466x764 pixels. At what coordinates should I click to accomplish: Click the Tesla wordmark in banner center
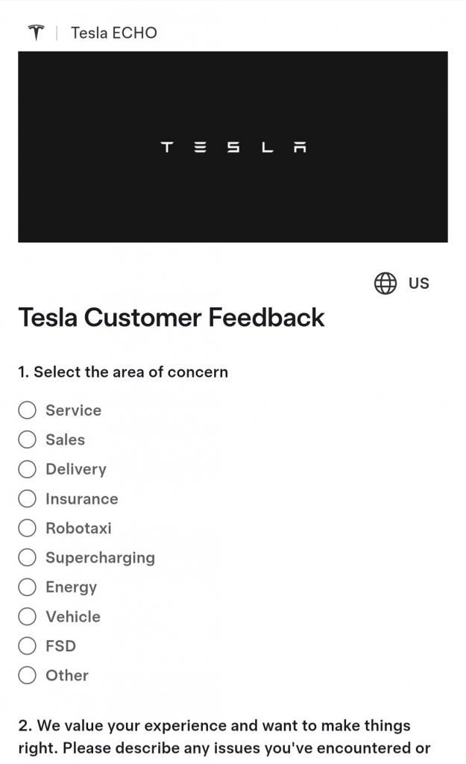[233, 147]
